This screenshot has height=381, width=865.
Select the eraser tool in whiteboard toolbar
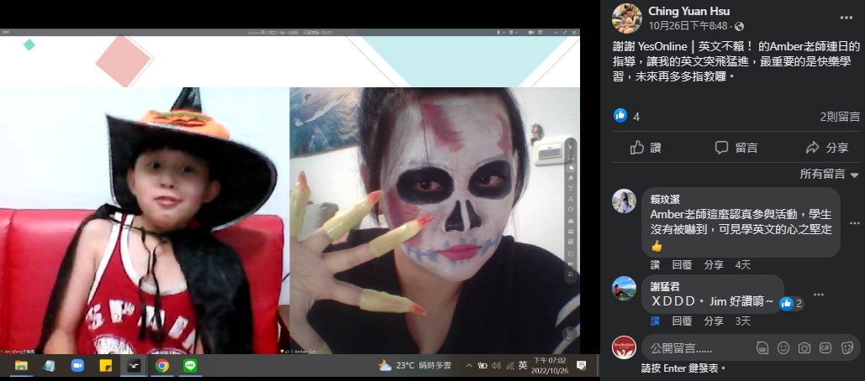coord(571,178)
